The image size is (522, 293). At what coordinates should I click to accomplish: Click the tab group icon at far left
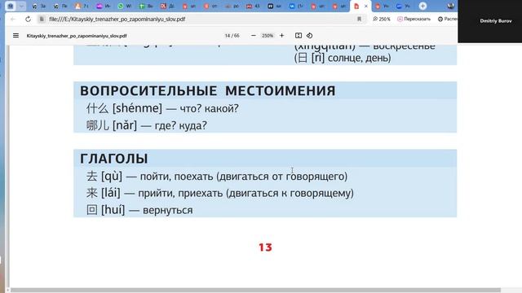11,6
